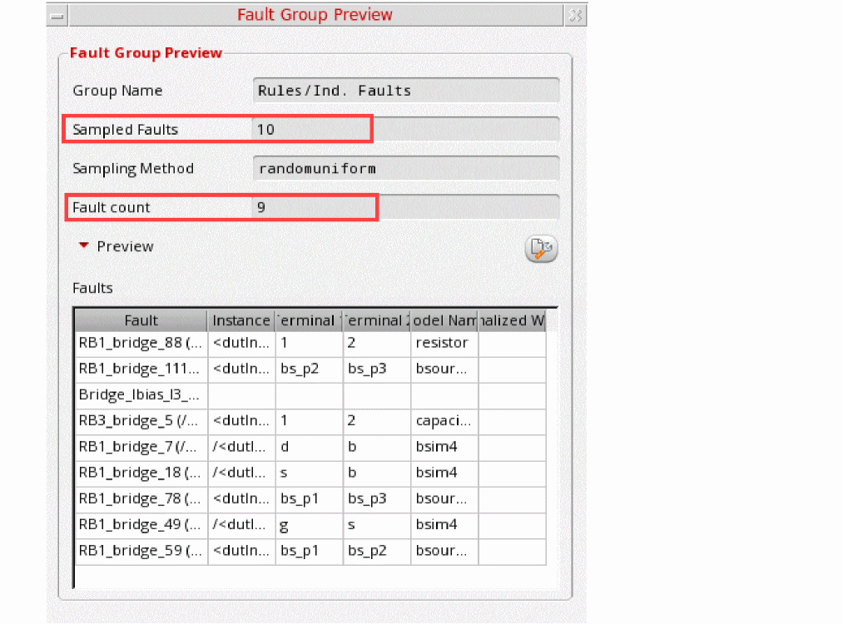843x624 pixels.
Task: Click the Preview label text
Action: point(126,246)
